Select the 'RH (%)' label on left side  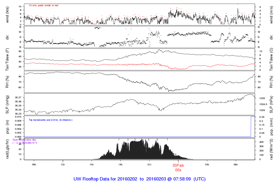(x=7, y=82)
